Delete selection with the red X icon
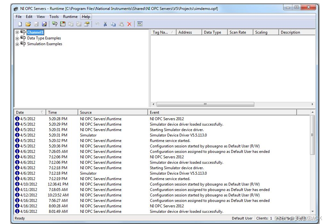 click(129, 24)
